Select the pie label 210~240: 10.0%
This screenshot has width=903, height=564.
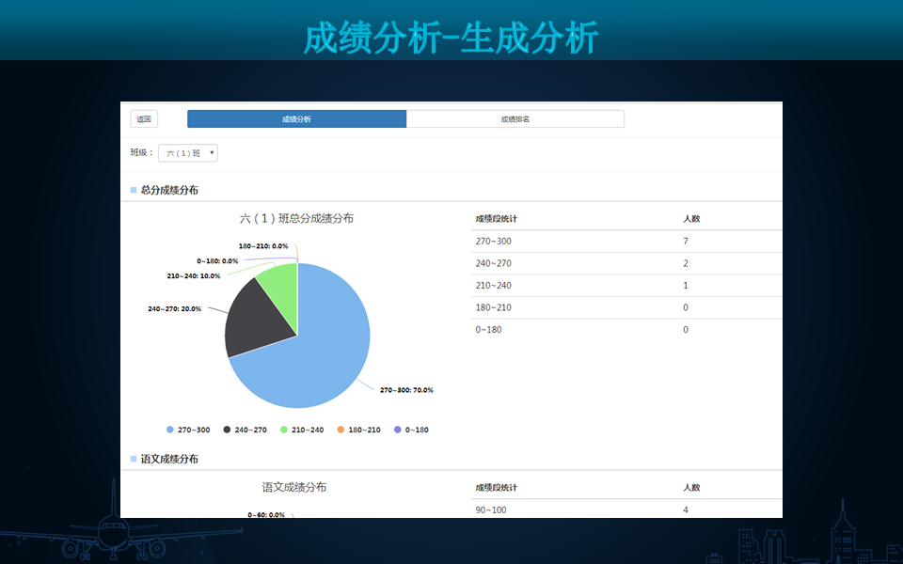click(194, 276)
